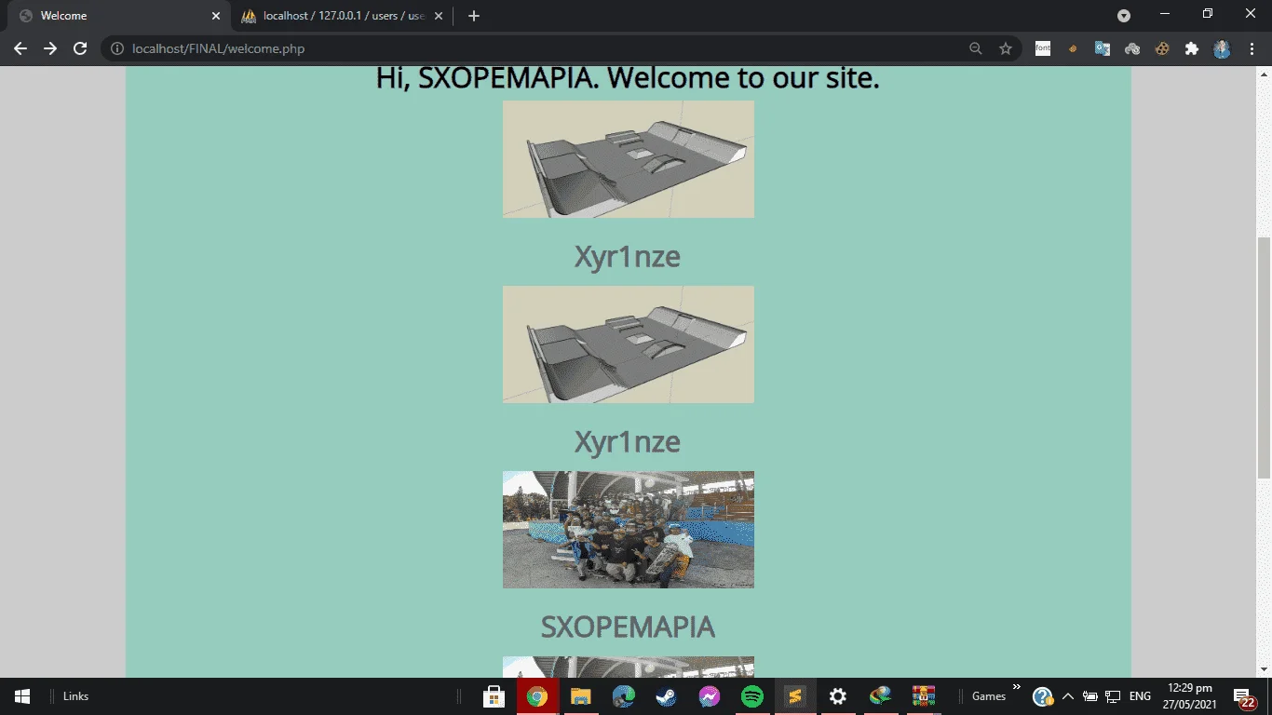Screen dimensions: 1272x715
Task: Open the notification center with 22 alerts
Action: (x=1244, y=697)
